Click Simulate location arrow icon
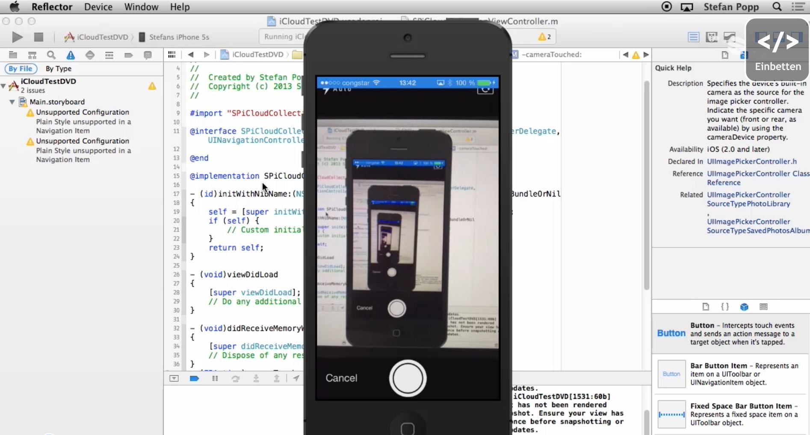The height and width of the screenshot is (435, 810). point(296,378)
